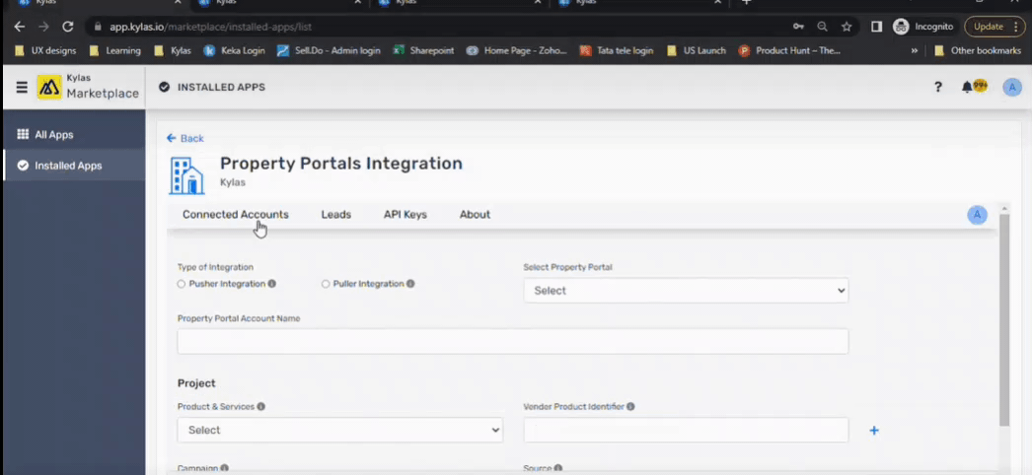Screen dimensions: 1032x475
Task: Click info icon beside Product & Services
Action: pos(260,407)
